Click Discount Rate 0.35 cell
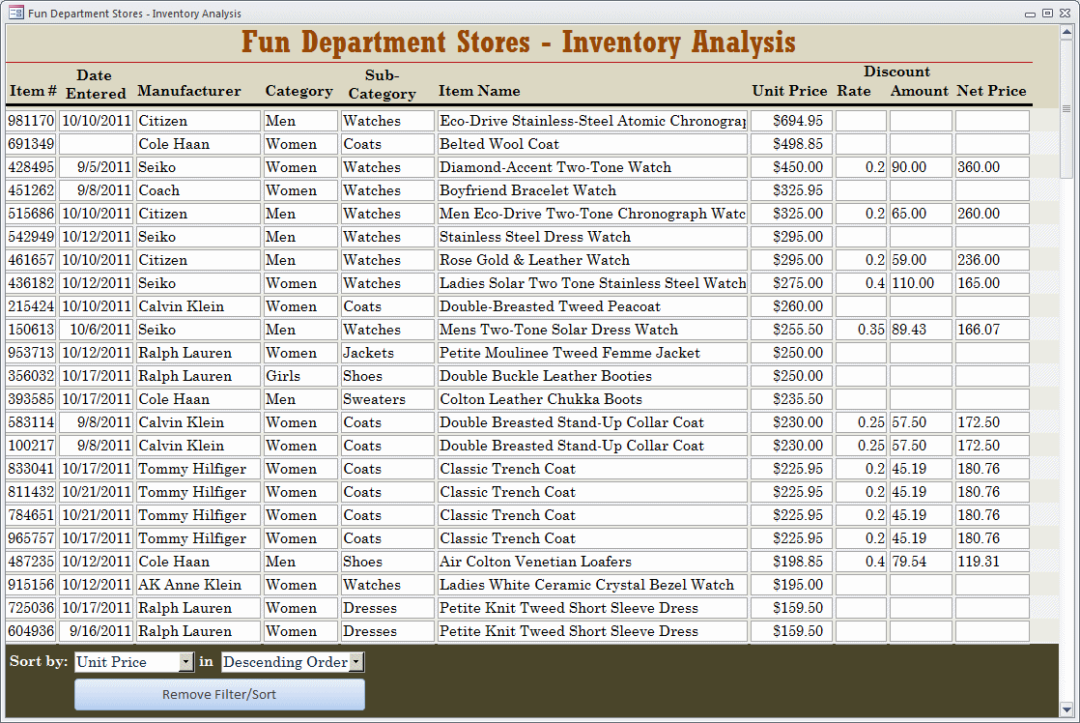The image size is (1080, 723). coord(861,330)
